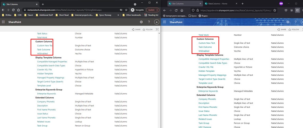The height and width of the screenshot is (128, 303).
Task: Open new tab in Chrome window
Action: 43,4
